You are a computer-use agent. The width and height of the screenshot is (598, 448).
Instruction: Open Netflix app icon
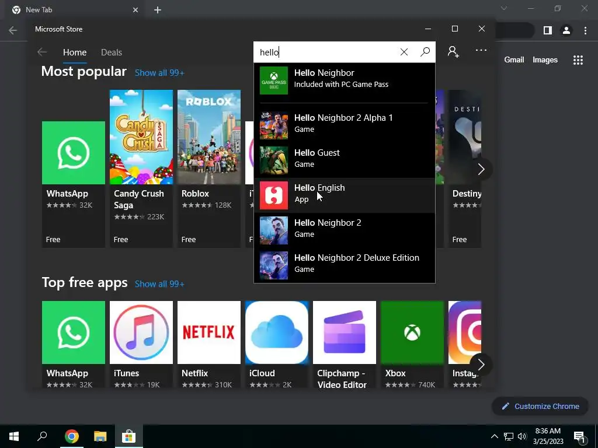tap(209, 332)
